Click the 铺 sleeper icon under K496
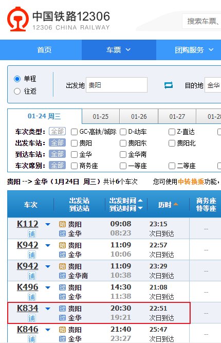 pos(31,297)
